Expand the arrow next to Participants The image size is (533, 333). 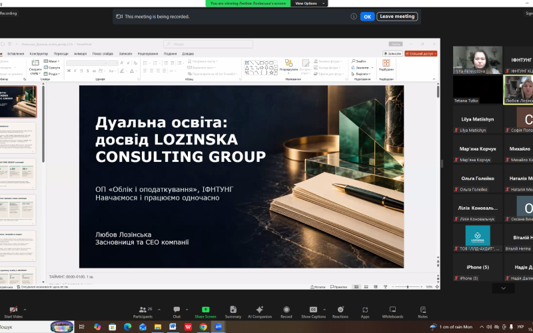[159, 310]
